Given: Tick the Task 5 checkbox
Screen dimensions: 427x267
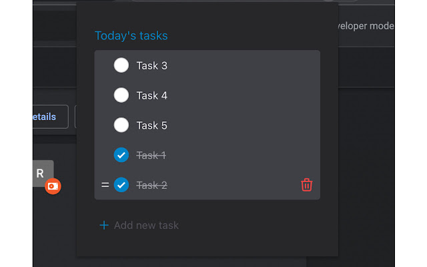Looking at the screenshot, I should pos(121,125).
